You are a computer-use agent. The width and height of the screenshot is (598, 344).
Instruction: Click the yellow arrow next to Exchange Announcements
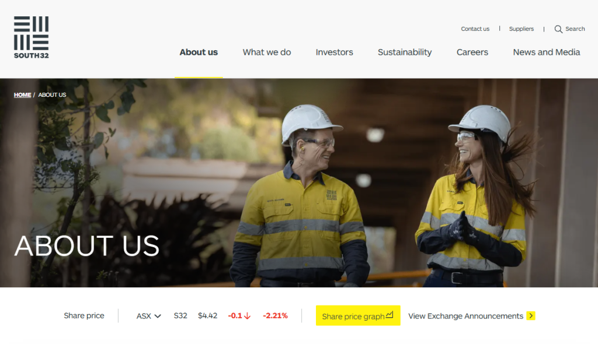pos(530,316)
